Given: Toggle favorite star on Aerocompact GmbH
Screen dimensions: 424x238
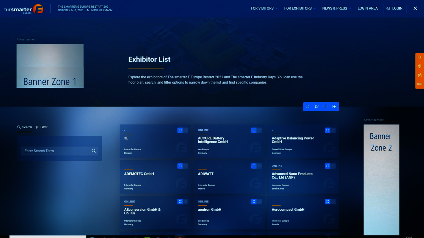Looking at the screenshot, I should [x=333, y=202].
